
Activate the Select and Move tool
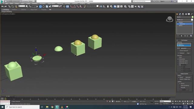coord(40,7)
